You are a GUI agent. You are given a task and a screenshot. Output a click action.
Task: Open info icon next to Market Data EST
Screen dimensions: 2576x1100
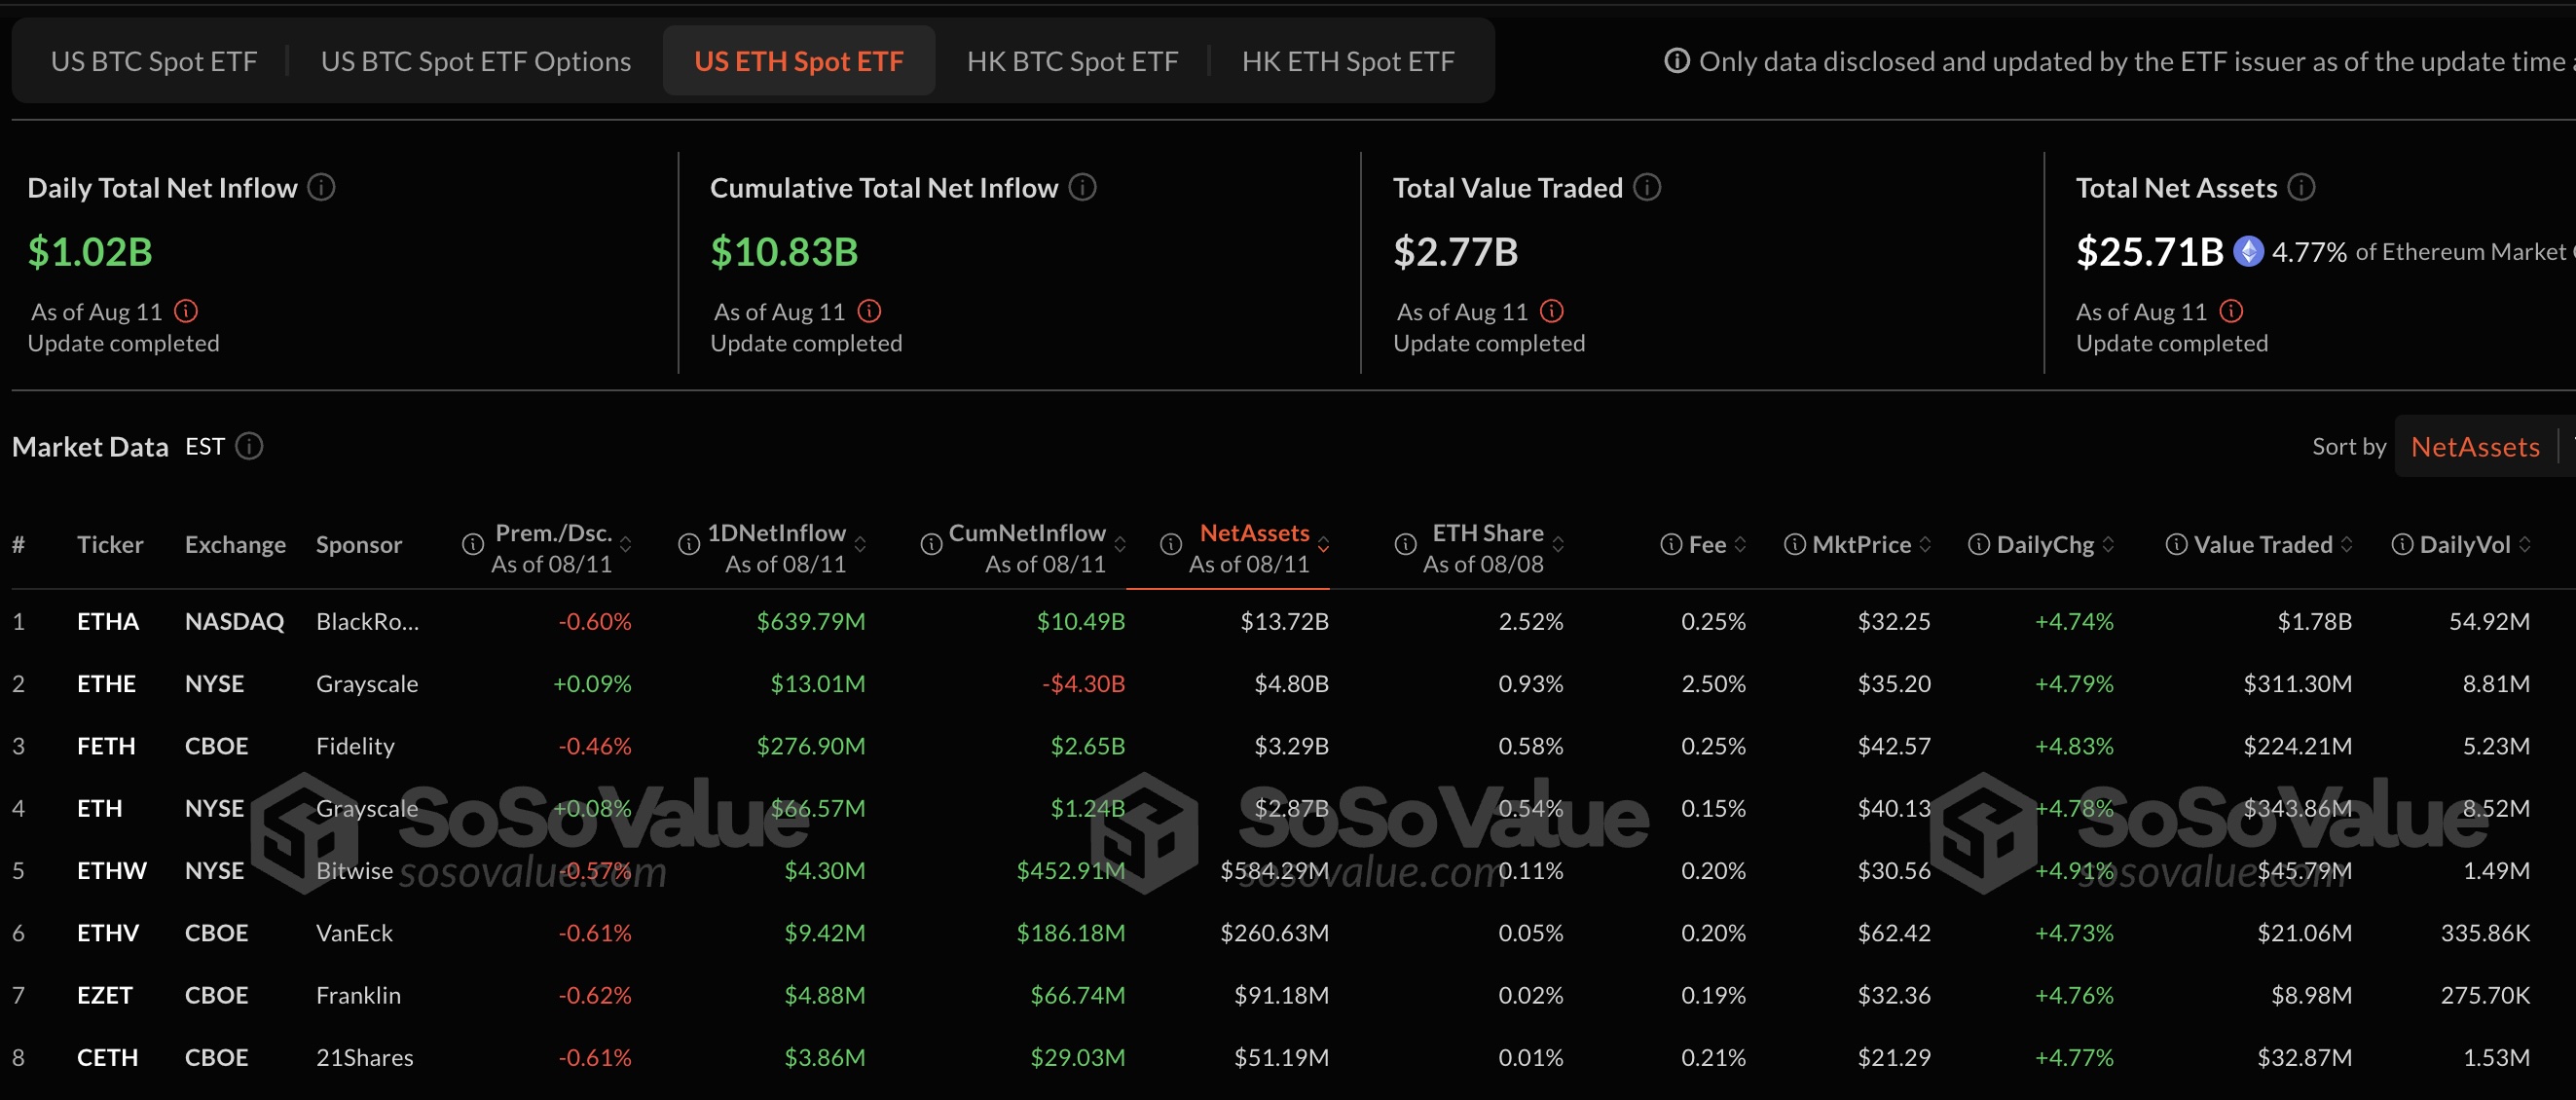tap(249, 446)
